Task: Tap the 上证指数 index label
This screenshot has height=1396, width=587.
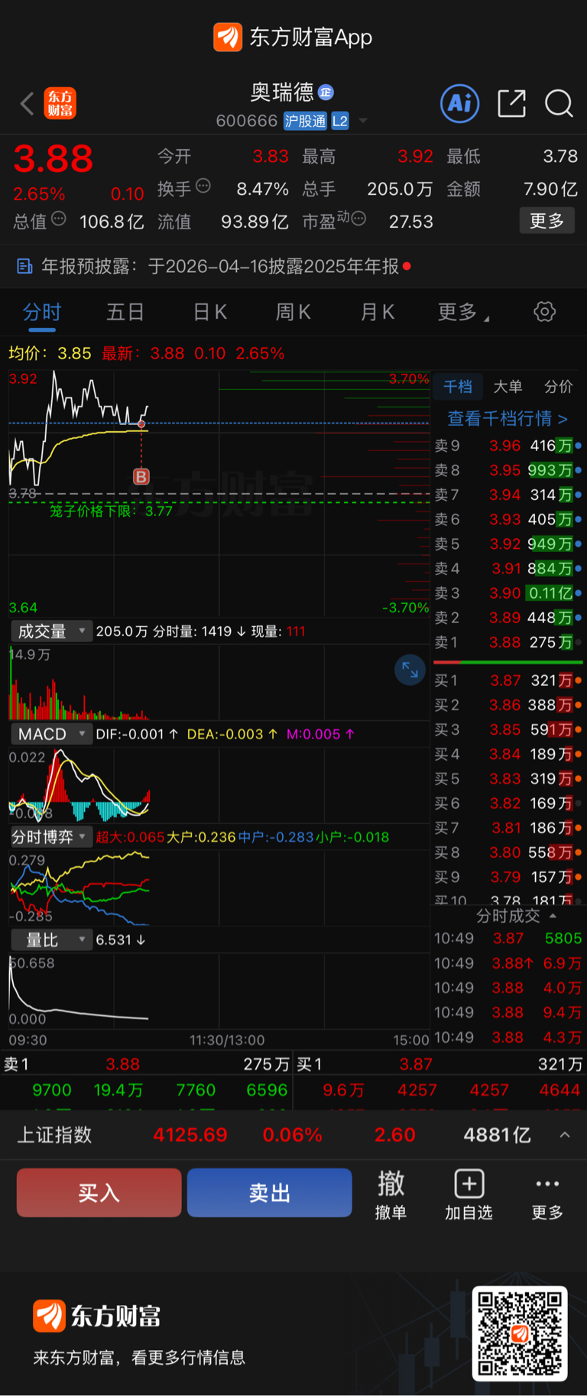Action: [55, 1135]
